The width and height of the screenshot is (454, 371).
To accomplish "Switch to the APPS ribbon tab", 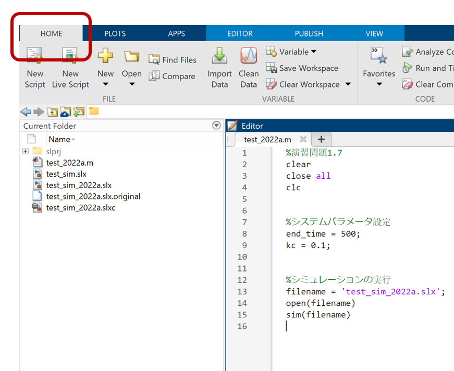I will click(x=177, y=33).
